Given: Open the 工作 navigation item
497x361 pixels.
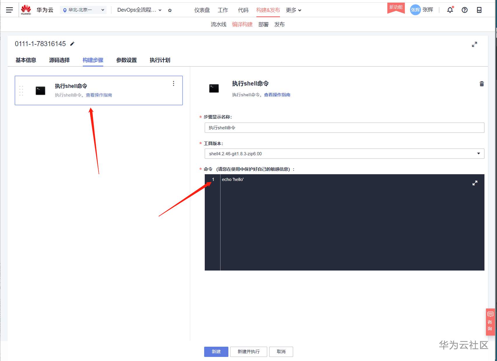Looking at the screenshot, I should (223, 10).
